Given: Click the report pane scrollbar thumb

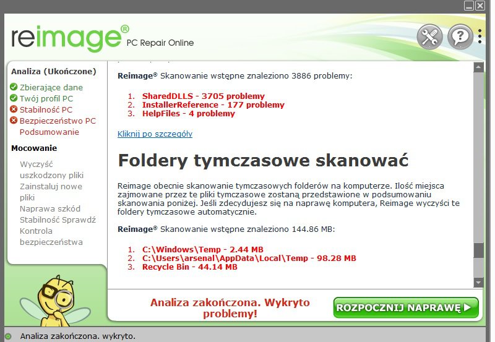Looking at the screenshot, I should 478,250.
